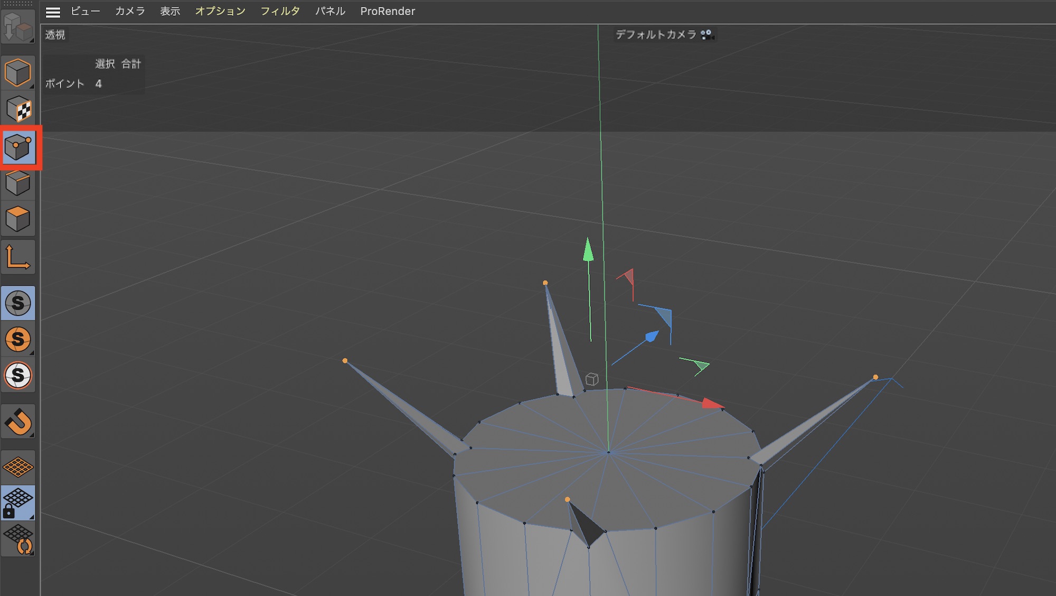1056x596 pixels.
Task: Toggle Enable Snap magnet icon
Action: pos(18,422)
